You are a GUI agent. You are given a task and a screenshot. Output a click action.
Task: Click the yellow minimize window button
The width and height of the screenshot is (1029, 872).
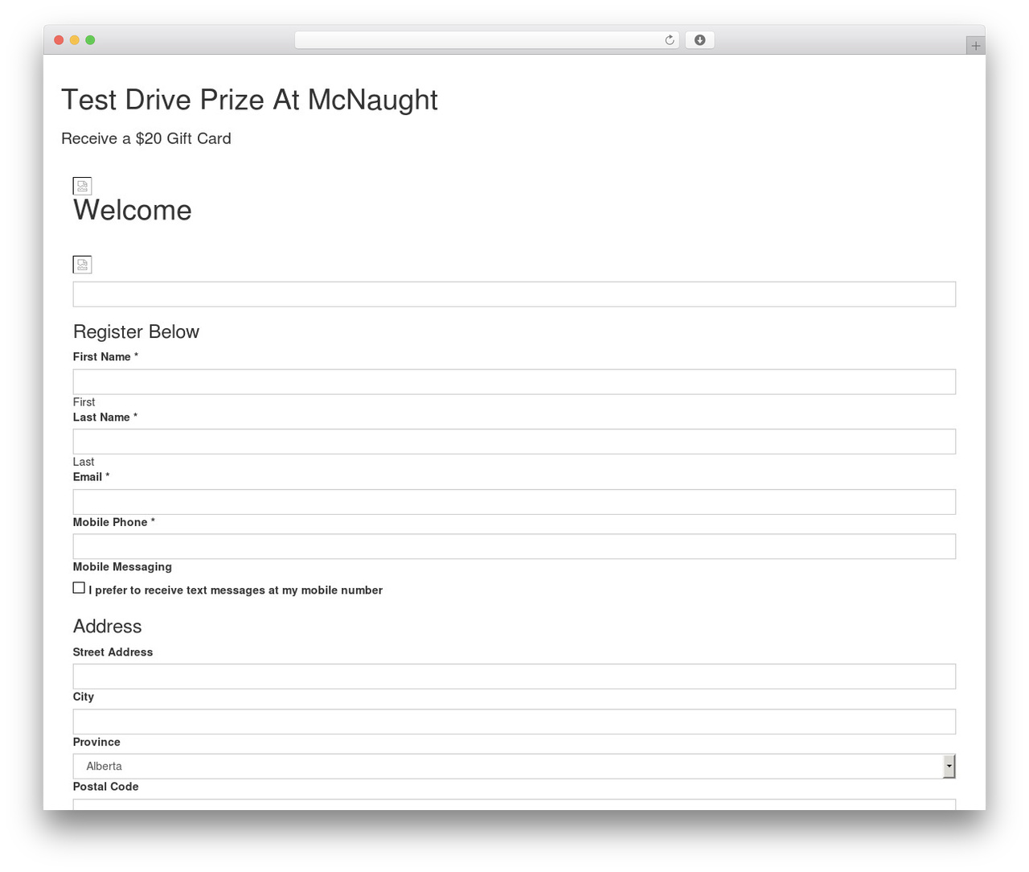point(75,40)
